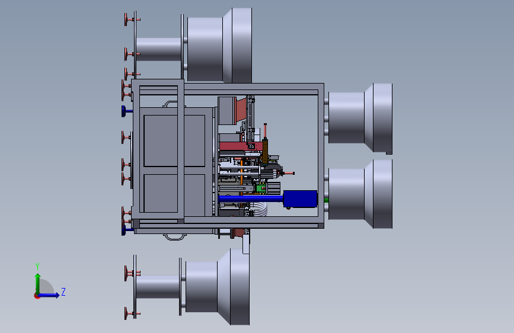
Task: Select the red horizontal bracket in the mechanism
Action: click(241, 146)
